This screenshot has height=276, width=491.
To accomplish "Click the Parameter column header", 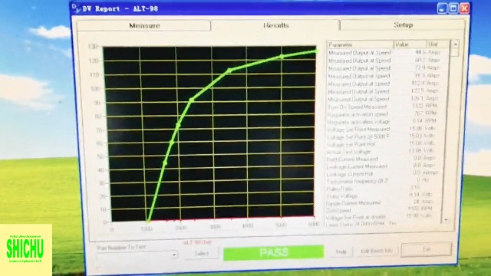I will pos(360,44).
